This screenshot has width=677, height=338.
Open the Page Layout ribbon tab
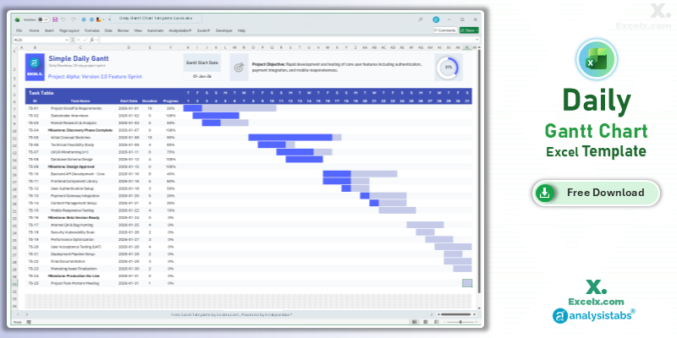tap(69, 30)
